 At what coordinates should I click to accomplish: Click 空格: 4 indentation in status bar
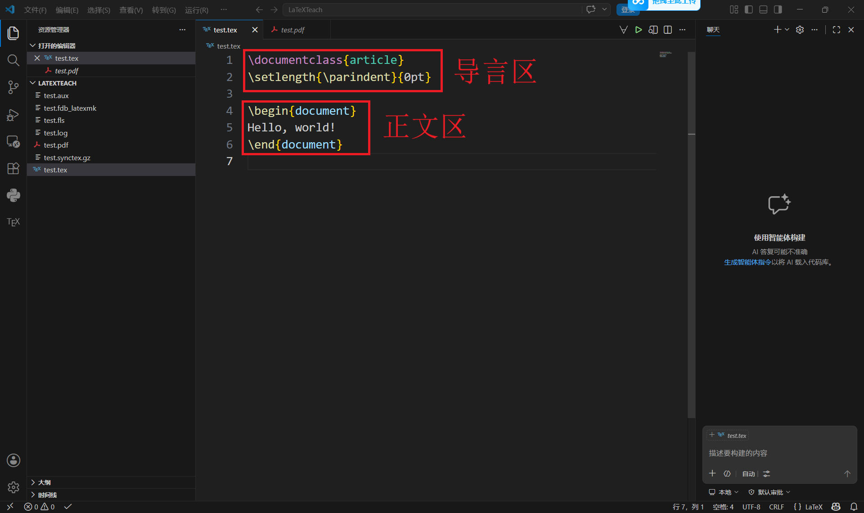[x=723, y=507]
